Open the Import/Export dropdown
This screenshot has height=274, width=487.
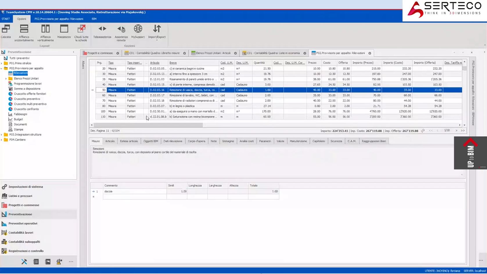coord(157,33)
